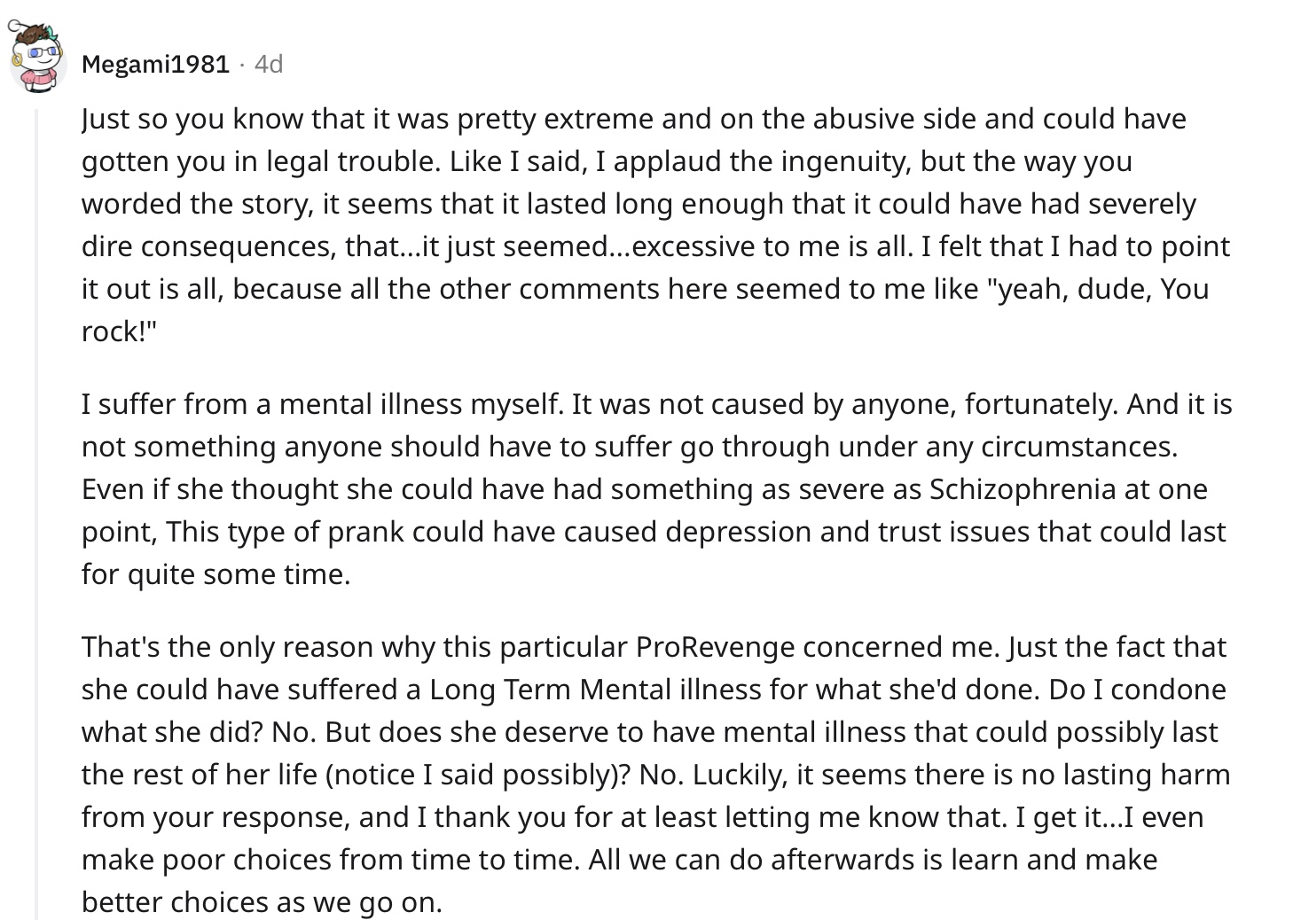Screen dimensions: 1293x920
Task: Click the 4d comment timestamp
Action: (268, 64)
